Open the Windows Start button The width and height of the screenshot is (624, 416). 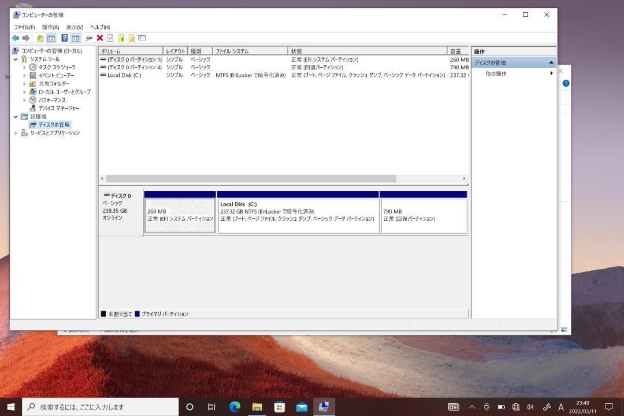(11, 407)
